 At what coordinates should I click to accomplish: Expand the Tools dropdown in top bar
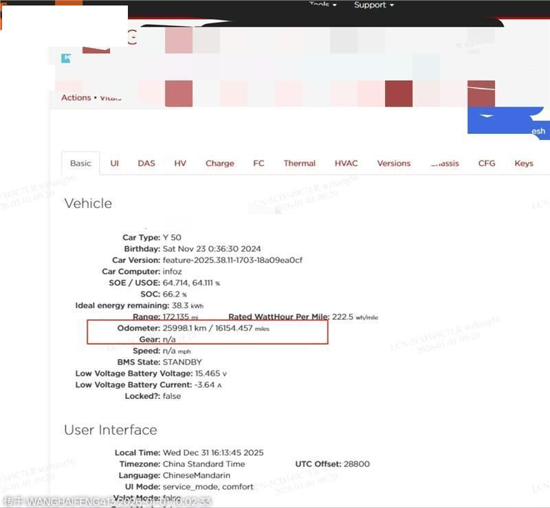coord(322,5)
